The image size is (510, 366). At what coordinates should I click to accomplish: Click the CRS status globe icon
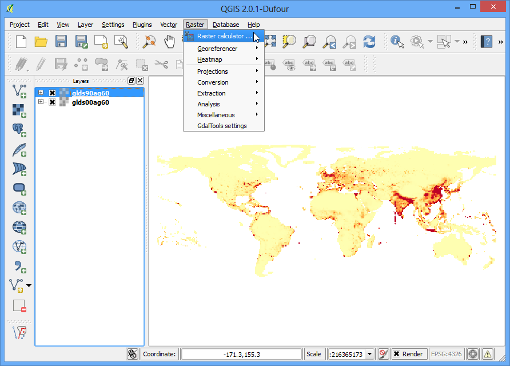click(473, 354)
